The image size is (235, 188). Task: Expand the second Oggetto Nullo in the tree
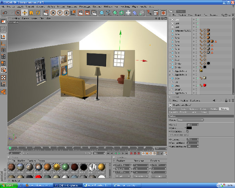click(x=170, y=75)
